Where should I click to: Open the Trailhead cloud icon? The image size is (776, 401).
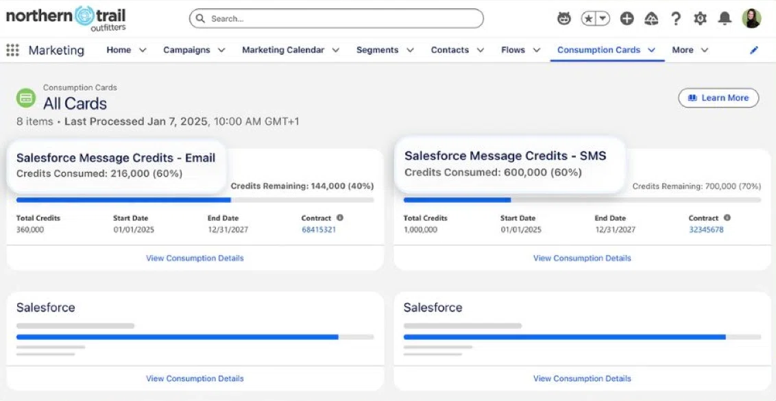[x=651, y=19]
